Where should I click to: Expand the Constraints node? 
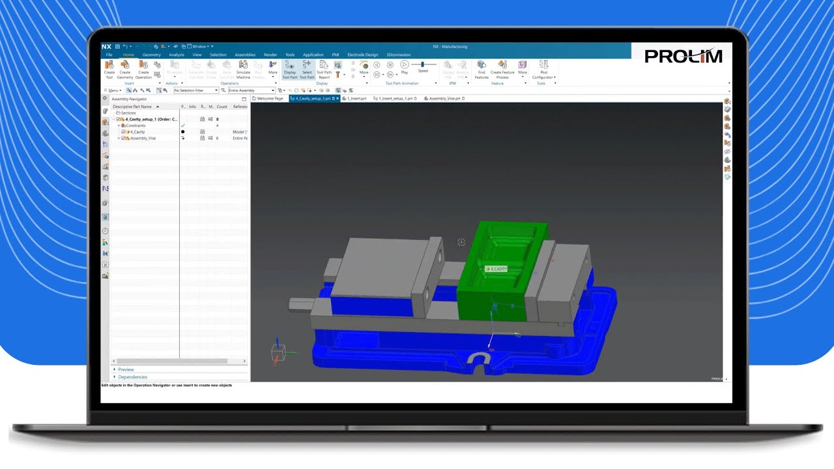[119, 126]
